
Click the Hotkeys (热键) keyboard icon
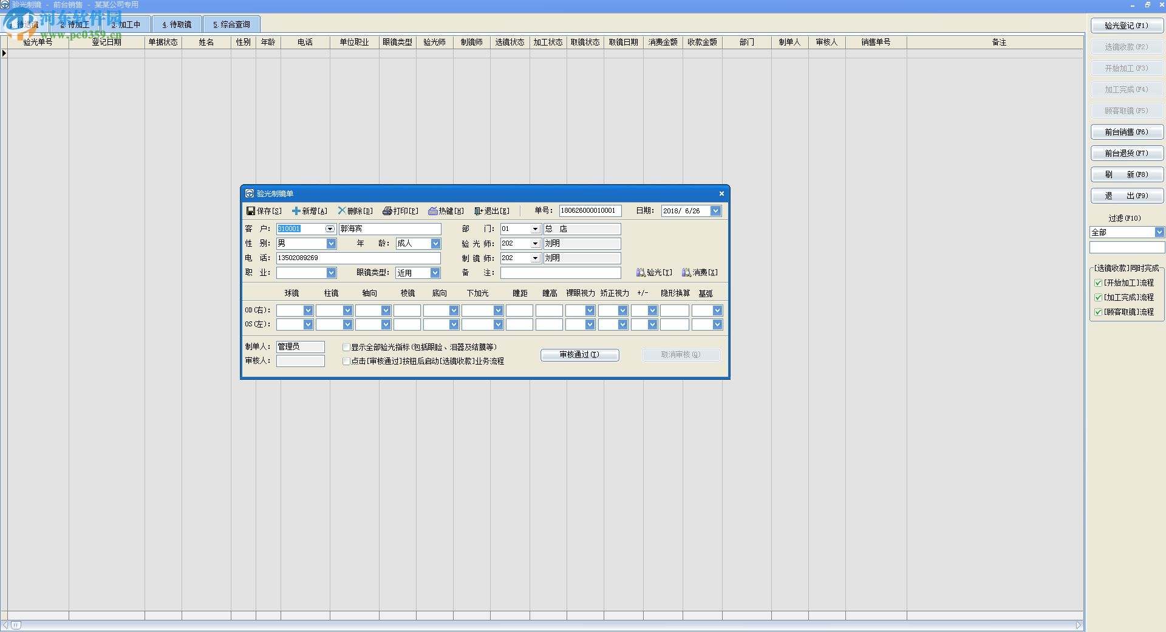[433, 211]
